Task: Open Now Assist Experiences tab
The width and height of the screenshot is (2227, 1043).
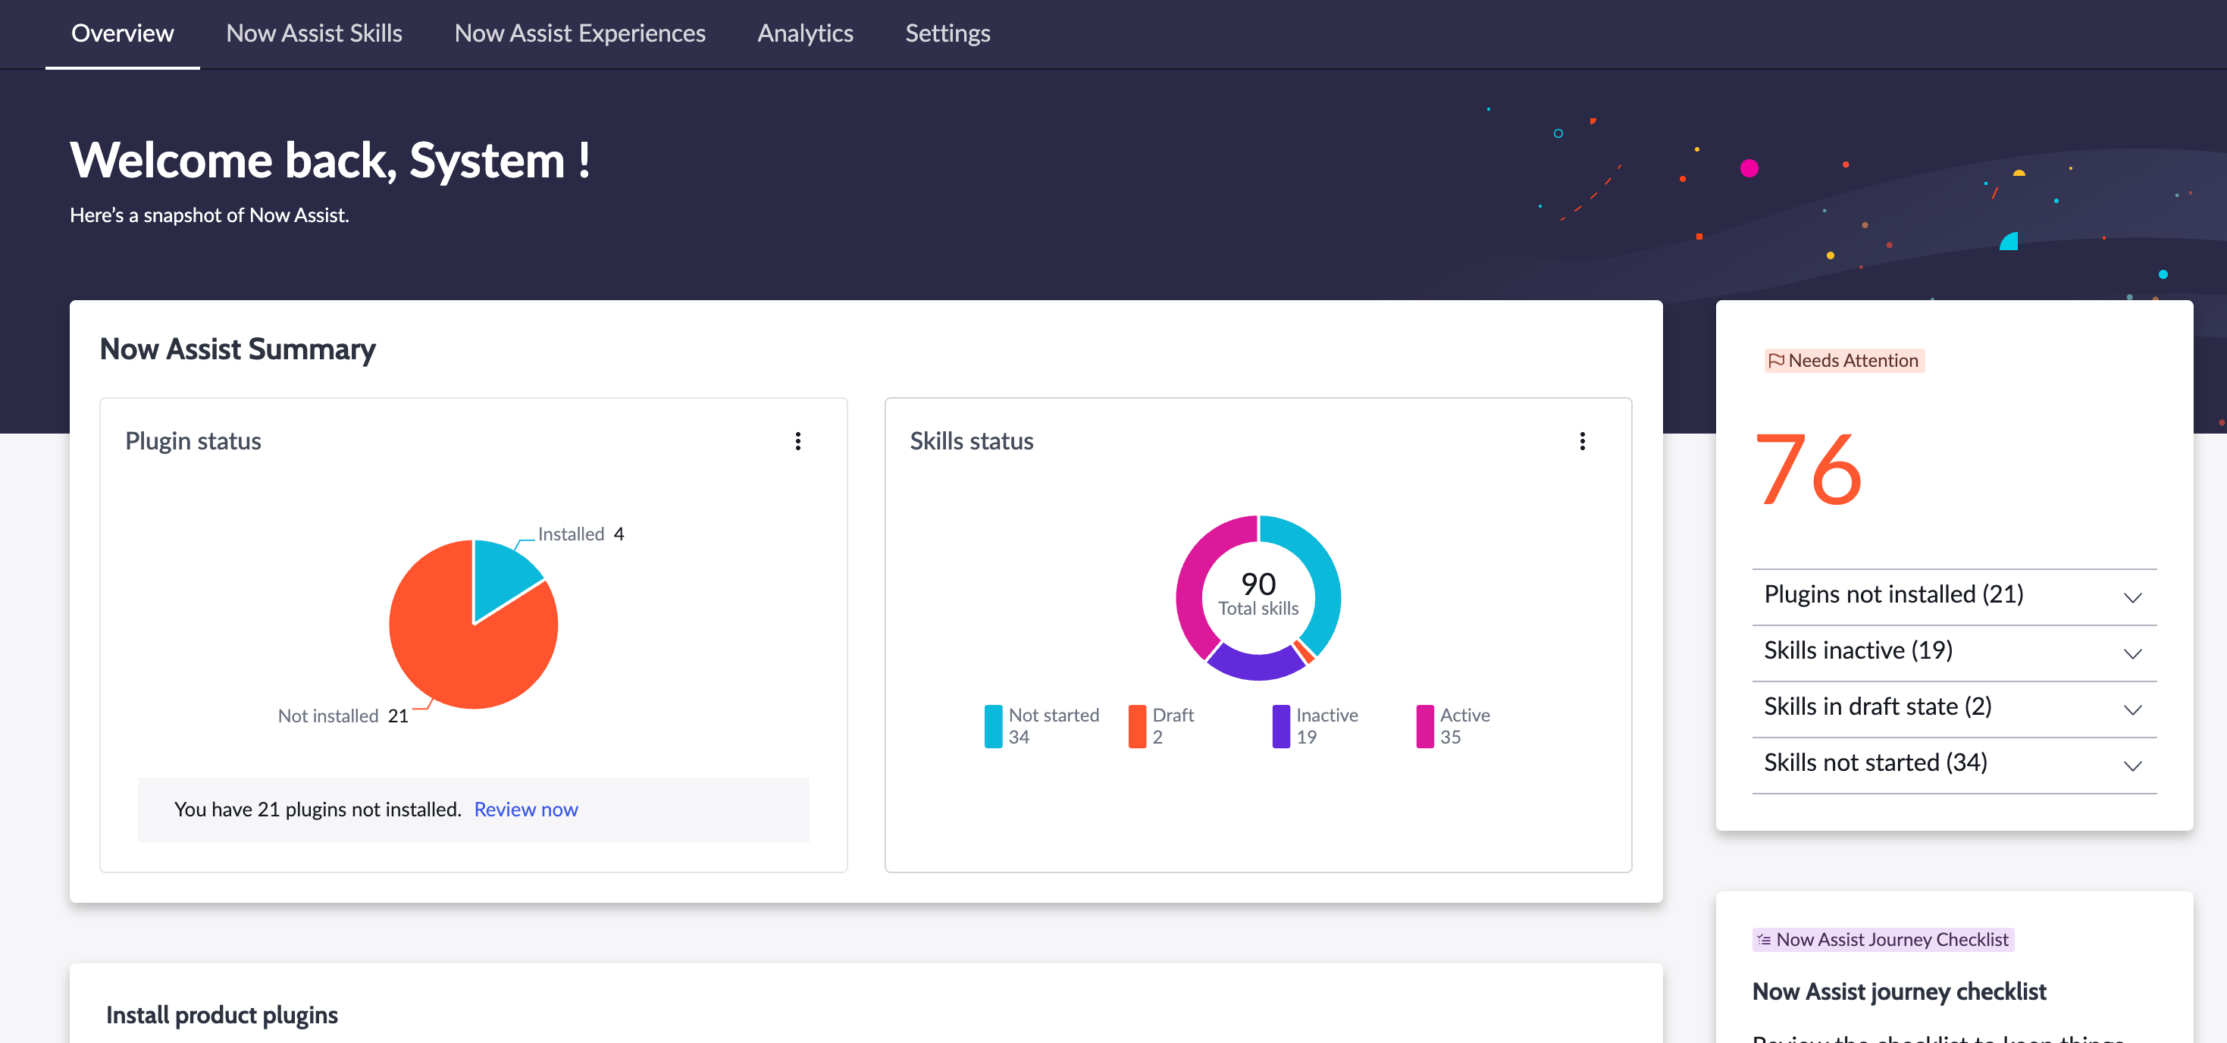Action: coord(580,33)
